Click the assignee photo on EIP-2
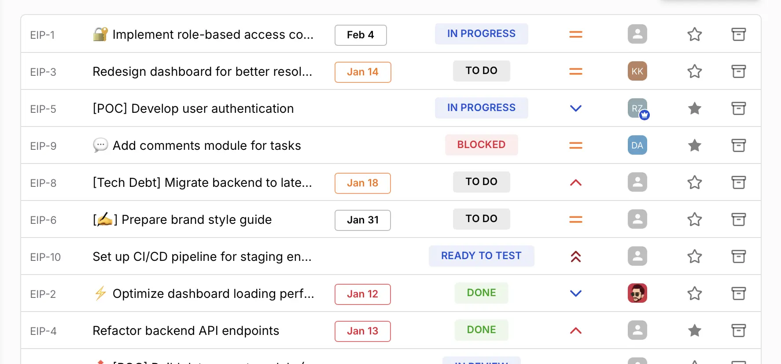Screen dimensions: 781x364 [x=637, y=293]
